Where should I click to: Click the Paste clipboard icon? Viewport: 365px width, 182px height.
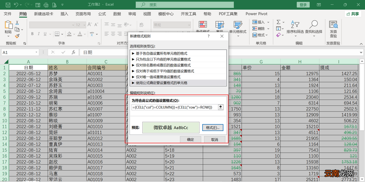tap(8, 25)
